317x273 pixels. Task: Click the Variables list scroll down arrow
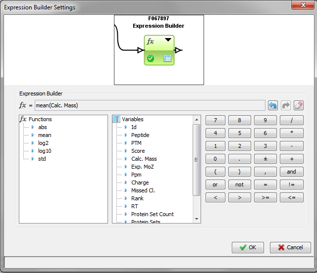tap(197, 219)
